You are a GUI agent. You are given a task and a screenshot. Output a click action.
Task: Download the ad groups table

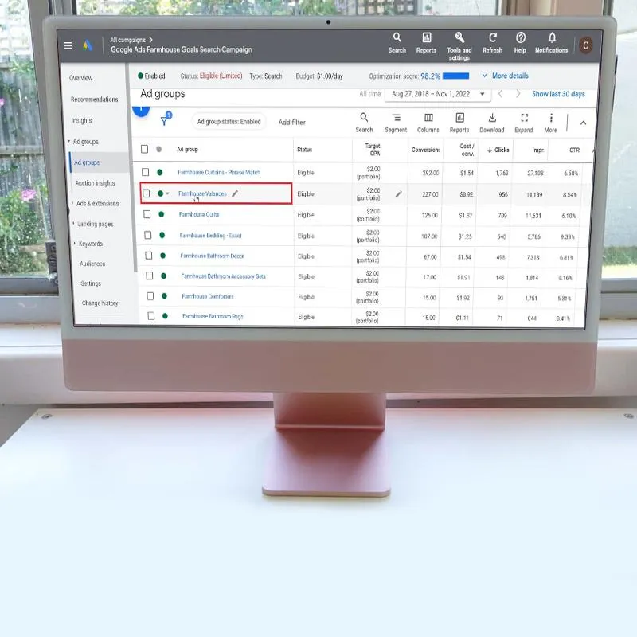(491, 119)
